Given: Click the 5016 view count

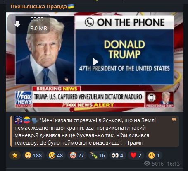Looking at the screenshot, I should (x=158, y=164).
